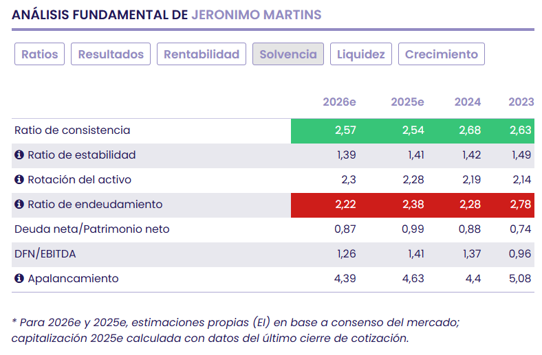Select the 2024 column header
The height and width of the screenshot is (355, 542).
468,102
